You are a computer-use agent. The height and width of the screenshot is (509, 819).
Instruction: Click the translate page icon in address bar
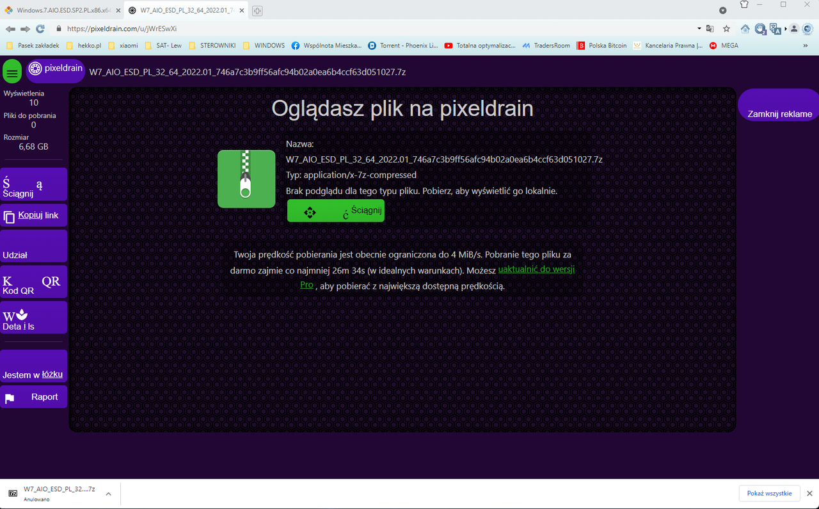tap(710, 29)
